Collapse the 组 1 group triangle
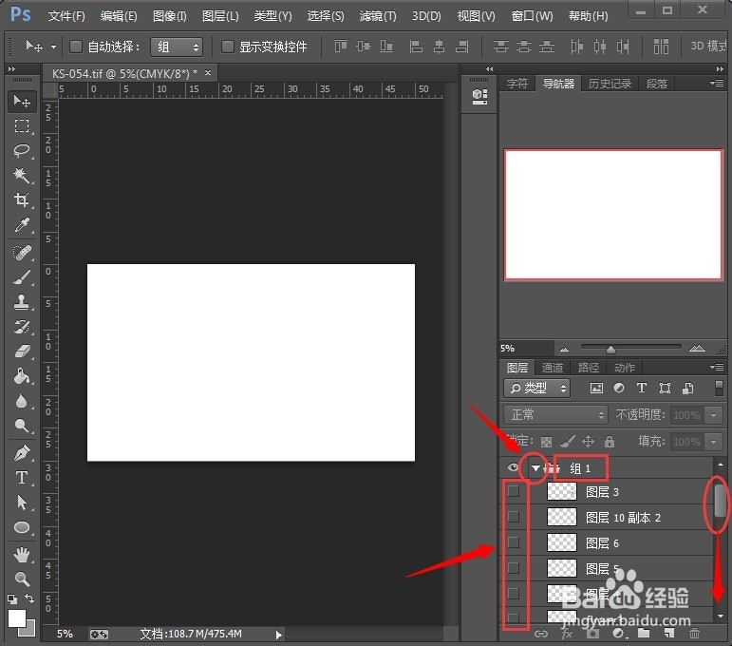Screen dimensions: 732x646 point(535,468)
